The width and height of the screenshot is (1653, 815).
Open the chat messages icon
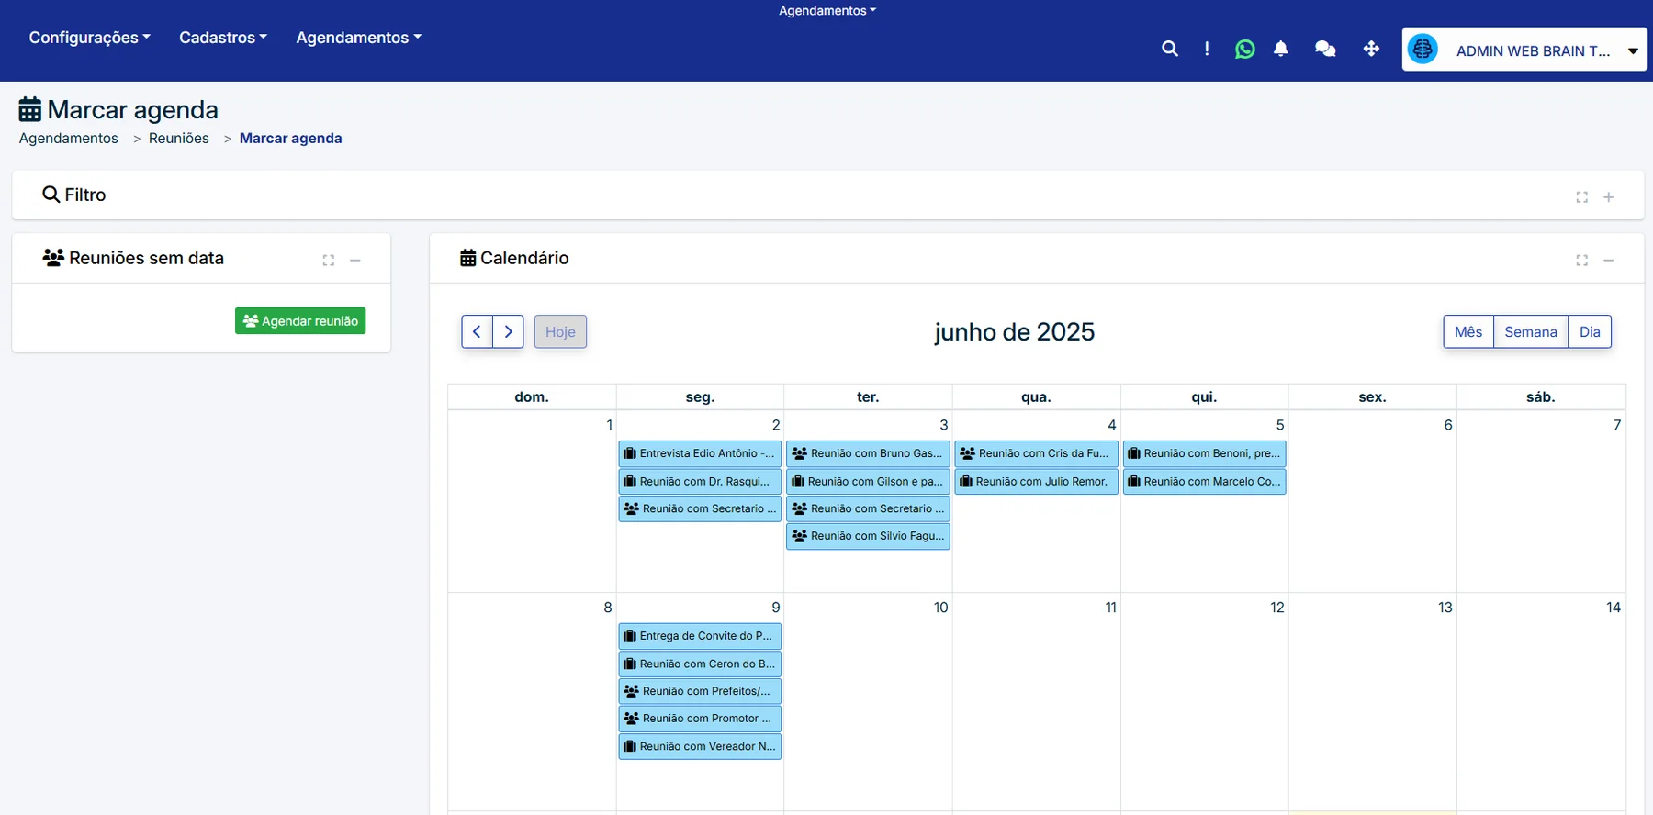1325,49
